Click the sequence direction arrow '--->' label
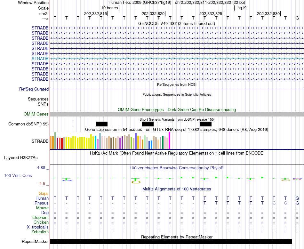 pyautogui.click(x=45, y=19)
